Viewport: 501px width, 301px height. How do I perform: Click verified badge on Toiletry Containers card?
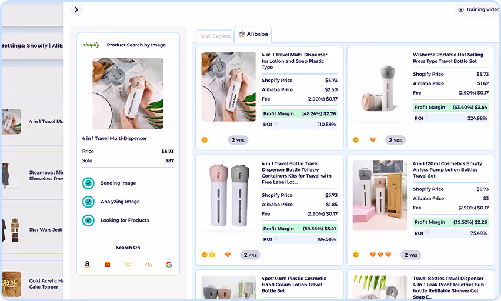click(x=205, y=255)
